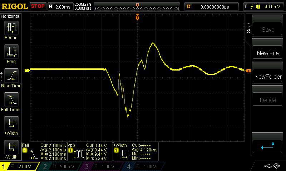Click the +Width pulse icon in measurement box
This screenshot has width=286, height=171.
coord(124,154)
